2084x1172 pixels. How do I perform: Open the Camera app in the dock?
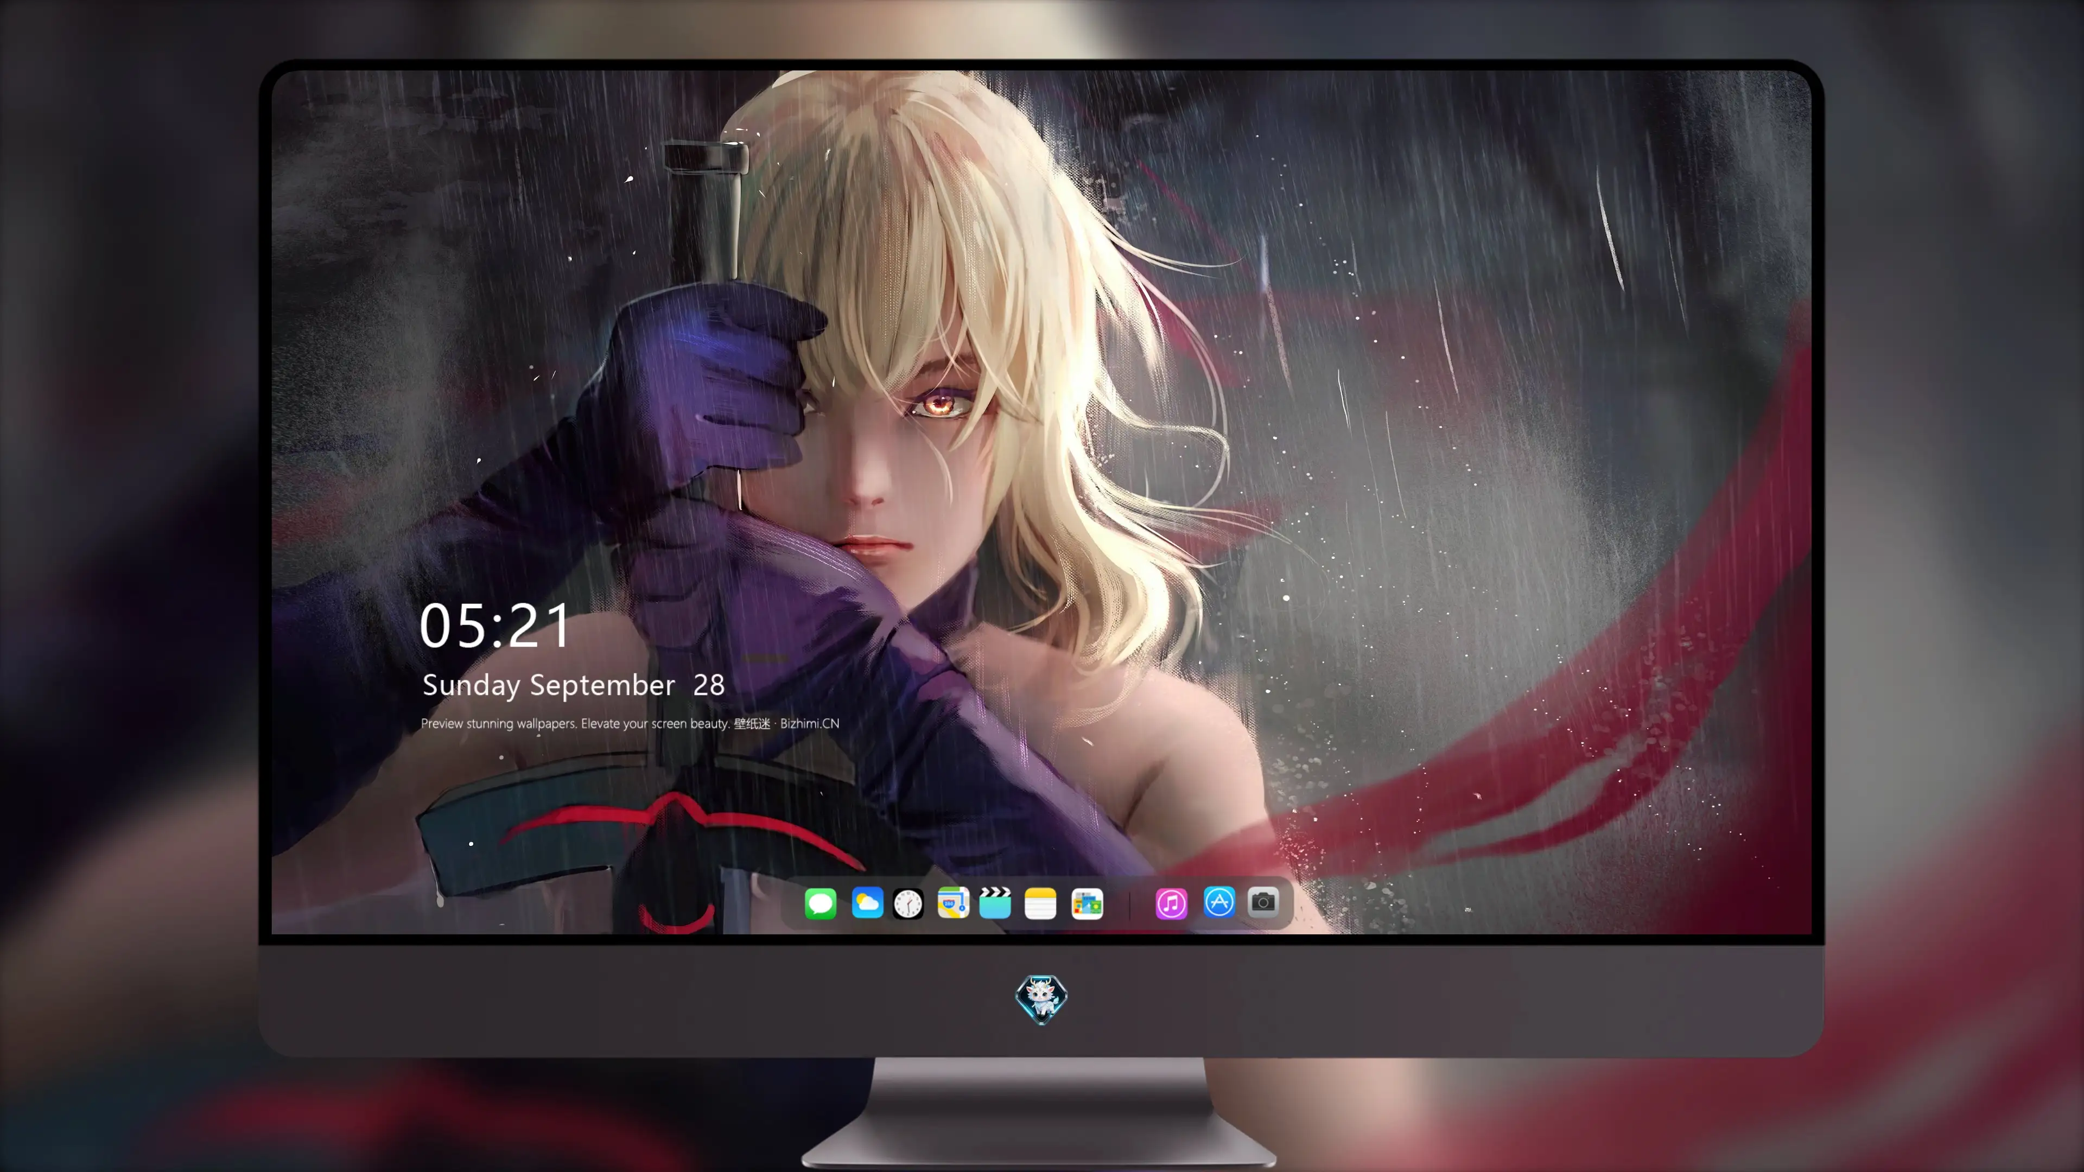1263,902
